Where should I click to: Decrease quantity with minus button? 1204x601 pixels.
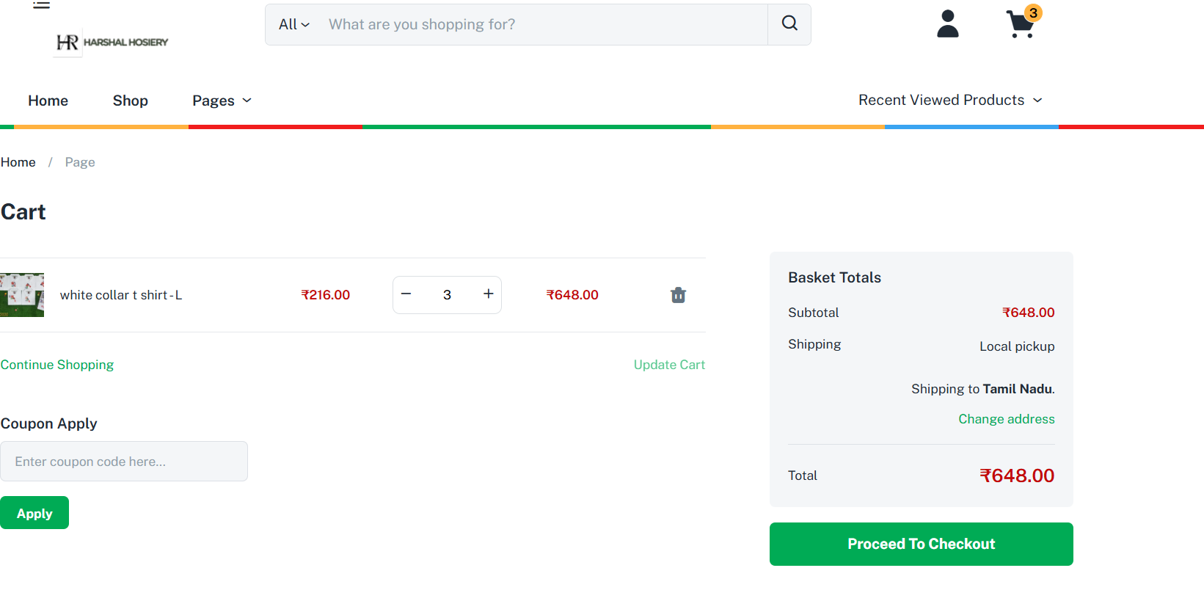click(x=406, y=294)
